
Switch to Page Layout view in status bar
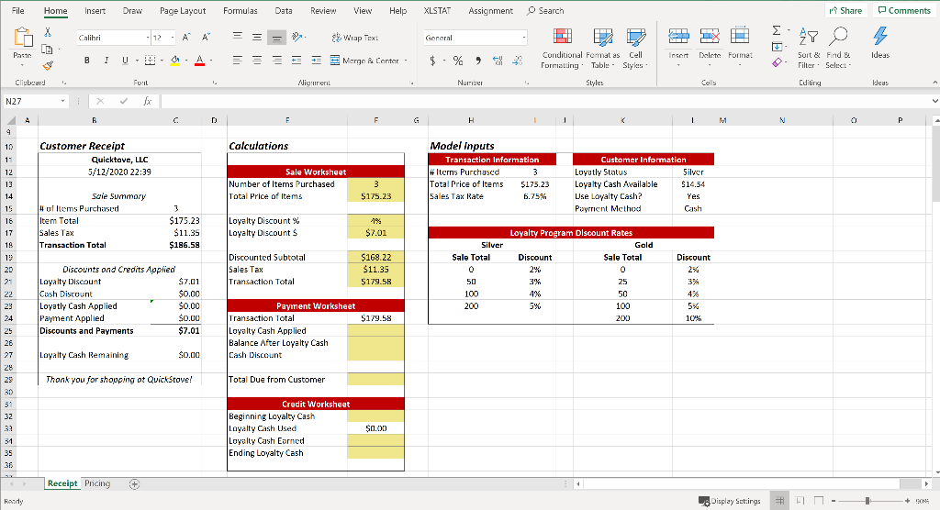[x=800, y=501]
